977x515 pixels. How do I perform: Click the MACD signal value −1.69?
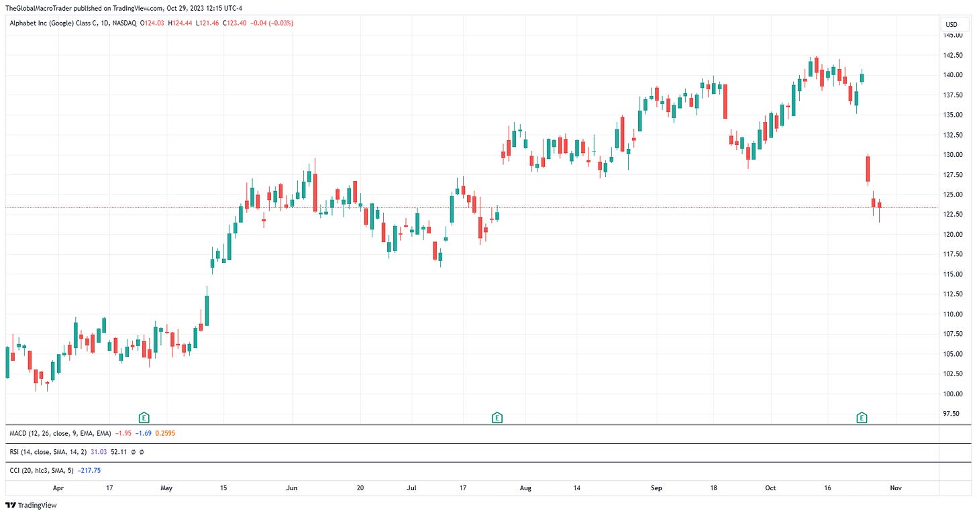[143, 433]
